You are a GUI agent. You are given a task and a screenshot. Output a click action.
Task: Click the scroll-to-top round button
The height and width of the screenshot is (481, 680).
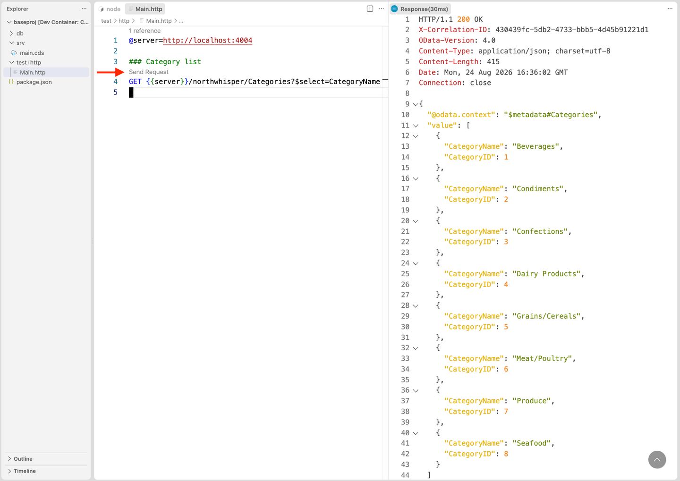pyautogui.click(x=657, y=459)
